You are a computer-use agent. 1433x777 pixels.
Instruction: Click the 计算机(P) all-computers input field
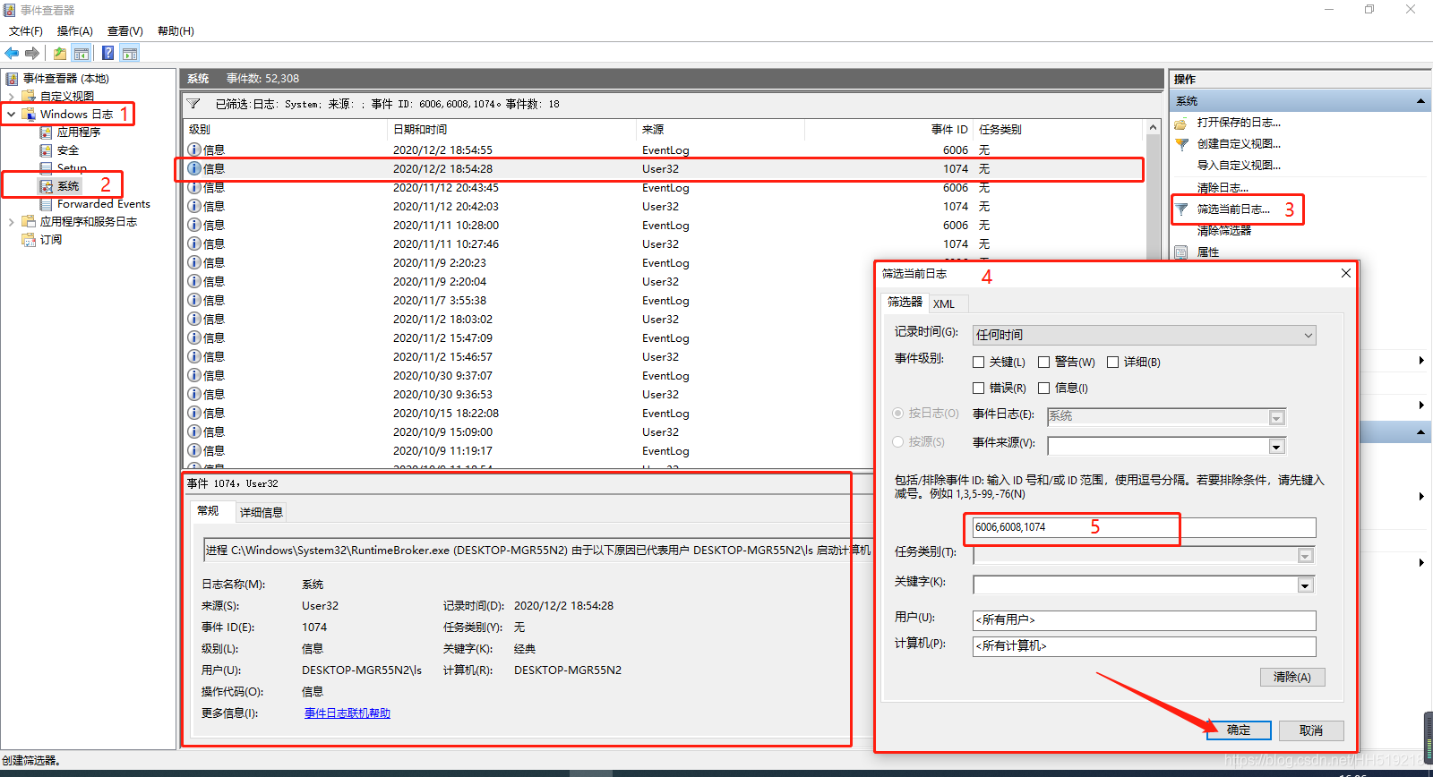1145,645
